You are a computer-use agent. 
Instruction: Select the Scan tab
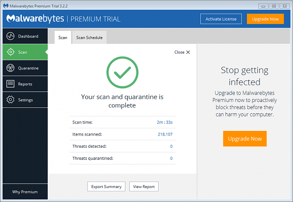pyautogui.click(x=63, y=38)
